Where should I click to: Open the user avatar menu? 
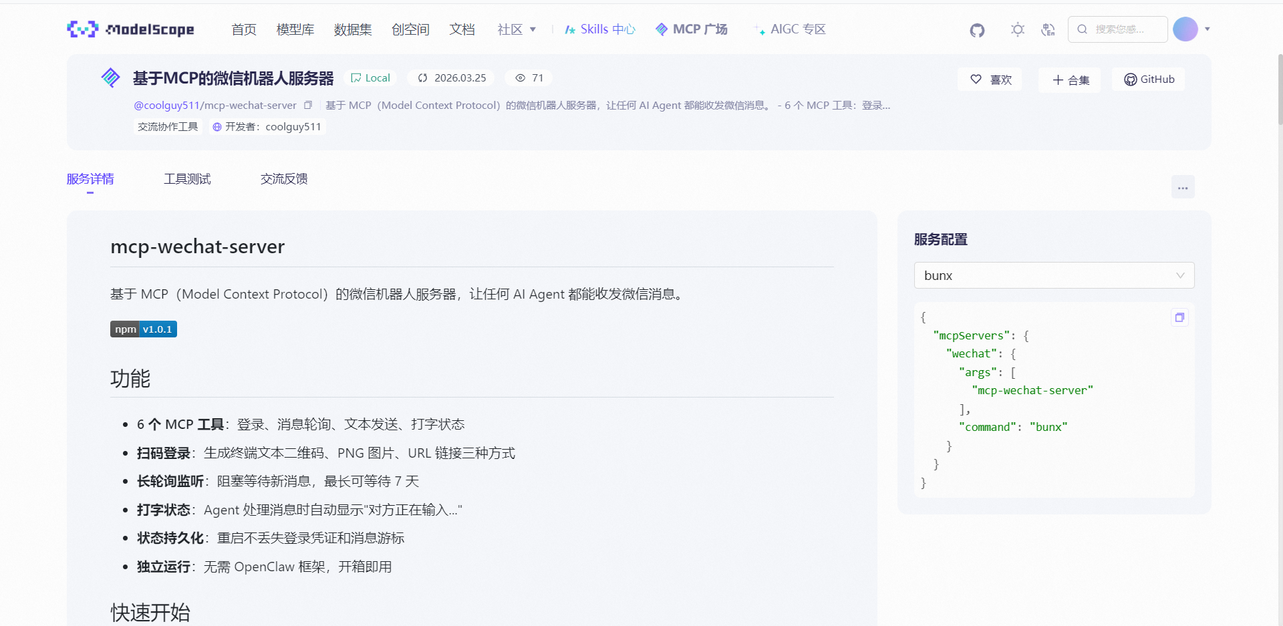coord(1185,29)
